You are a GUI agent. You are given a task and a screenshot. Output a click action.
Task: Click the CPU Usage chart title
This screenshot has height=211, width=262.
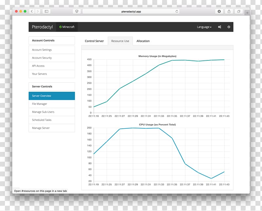pos(157,124)
